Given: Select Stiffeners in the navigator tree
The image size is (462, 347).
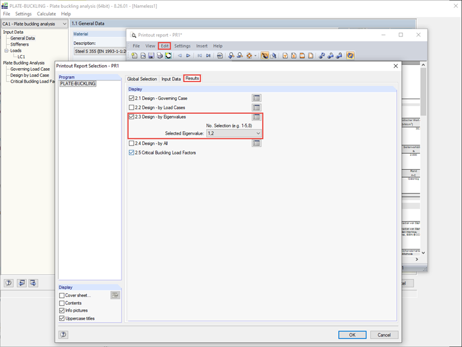Looking at the screenshot, I should point(19,44).
